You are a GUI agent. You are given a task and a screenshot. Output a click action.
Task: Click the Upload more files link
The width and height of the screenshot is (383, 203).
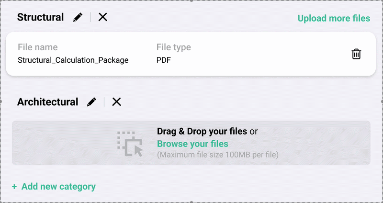tap(334, 18)
